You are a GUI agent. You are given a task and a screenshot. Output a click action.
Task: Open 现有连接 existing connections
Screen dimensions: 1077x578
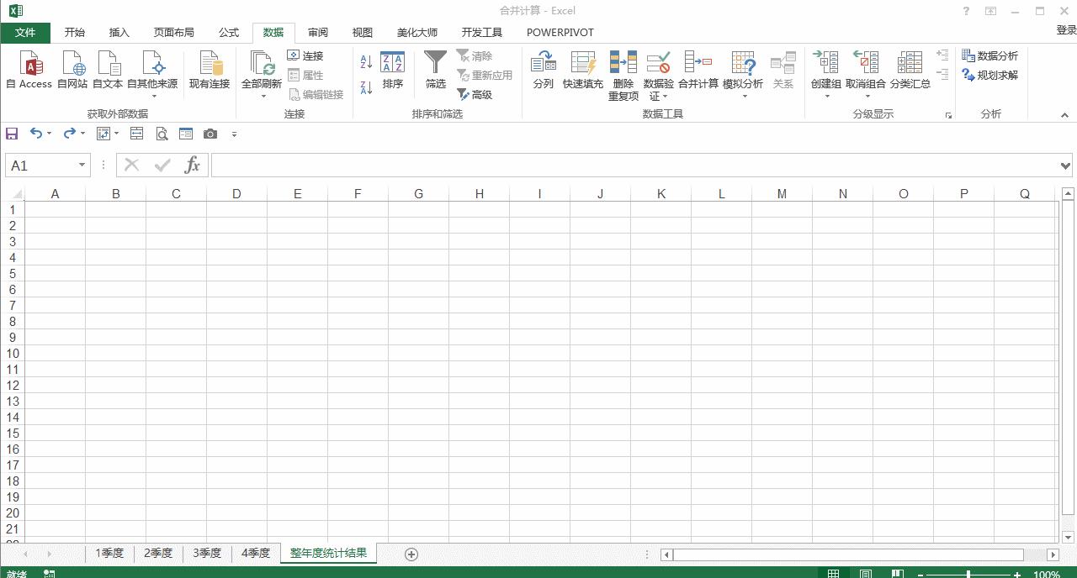click(210, 70)
